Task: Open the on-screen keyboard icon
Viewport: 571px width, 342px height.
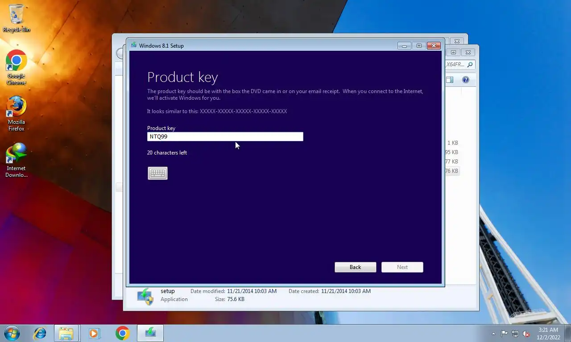Action: [x=157, y=173]
